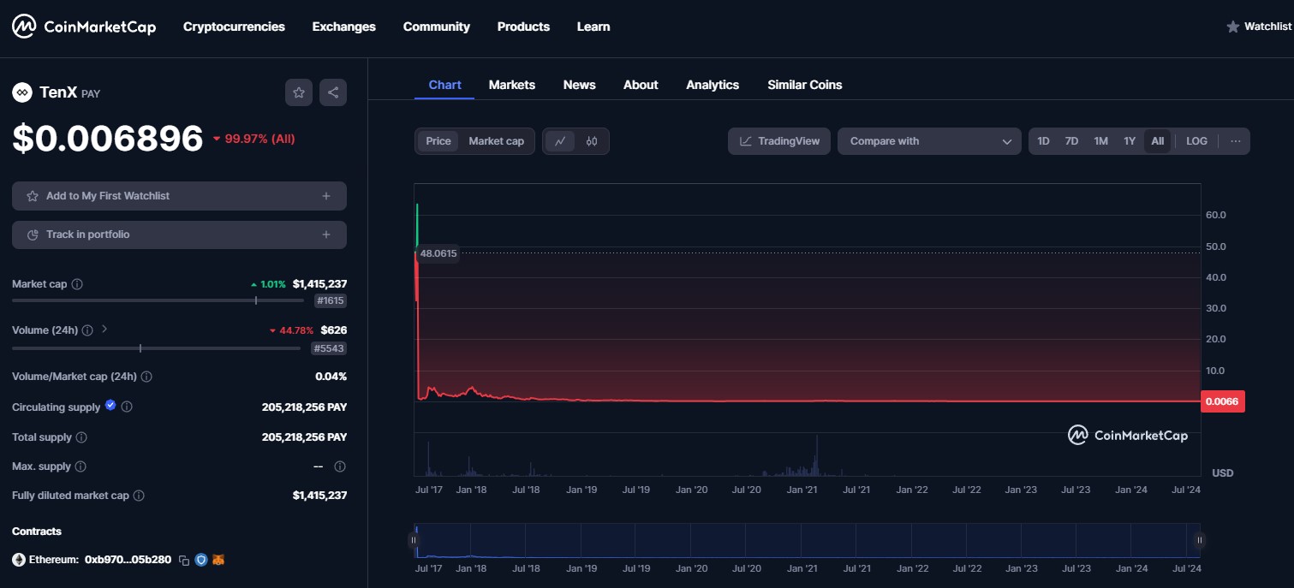Open the Cryptocurrencies menu
Image resolution: width=1294 pixels, height=588 pixels.
point(234,27)
